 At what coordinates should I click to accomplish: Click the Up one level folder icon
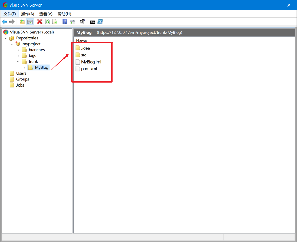[22, 22]
